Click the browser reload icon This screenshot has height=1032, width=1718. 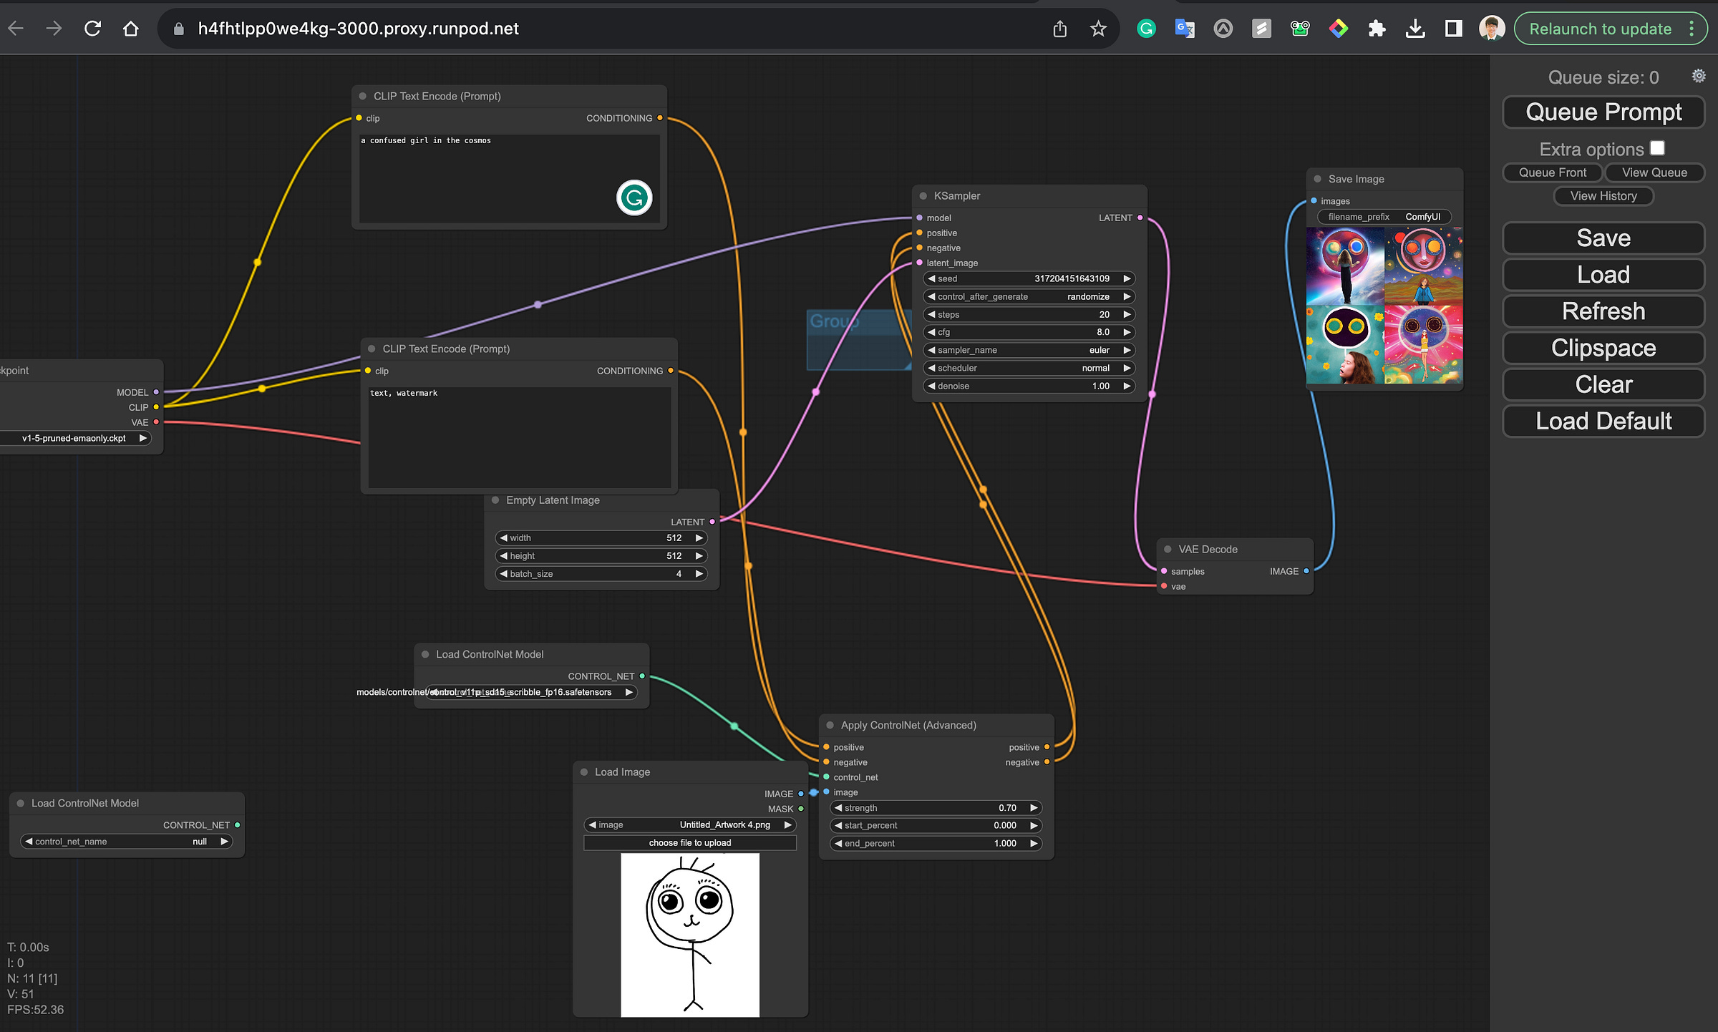(92, 29)
